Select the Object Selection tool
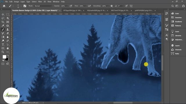The height and width of the screenshot is (104, 186). click(8, 18)
